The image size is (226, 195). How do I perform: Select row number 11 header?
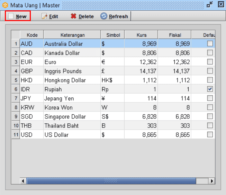16,134
